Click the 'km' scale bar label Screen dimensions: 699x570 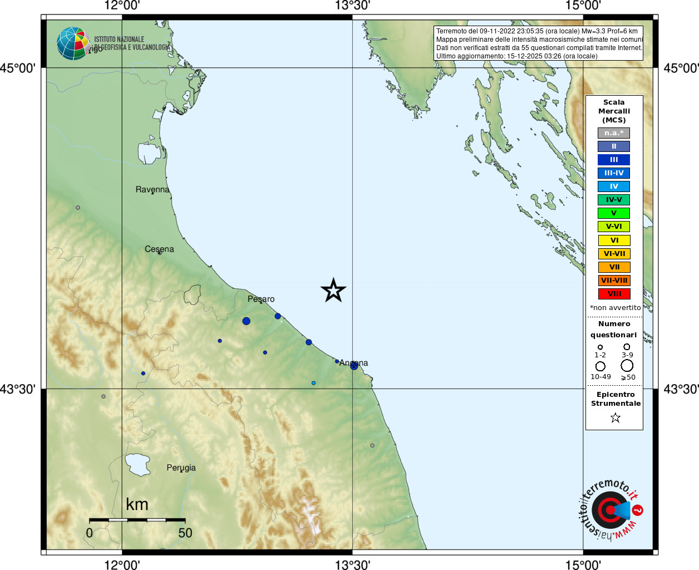coord(137,504)
